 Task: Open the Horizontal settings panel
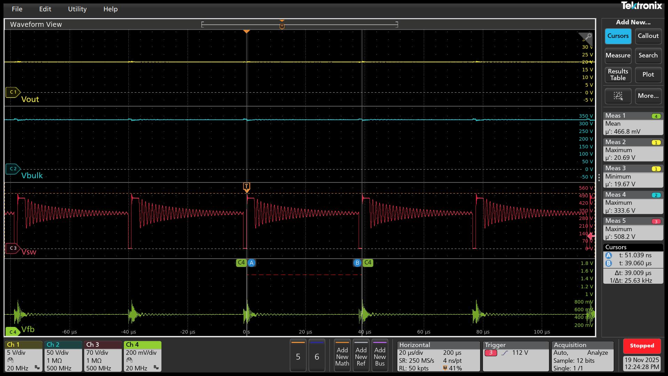click(438, 356)
